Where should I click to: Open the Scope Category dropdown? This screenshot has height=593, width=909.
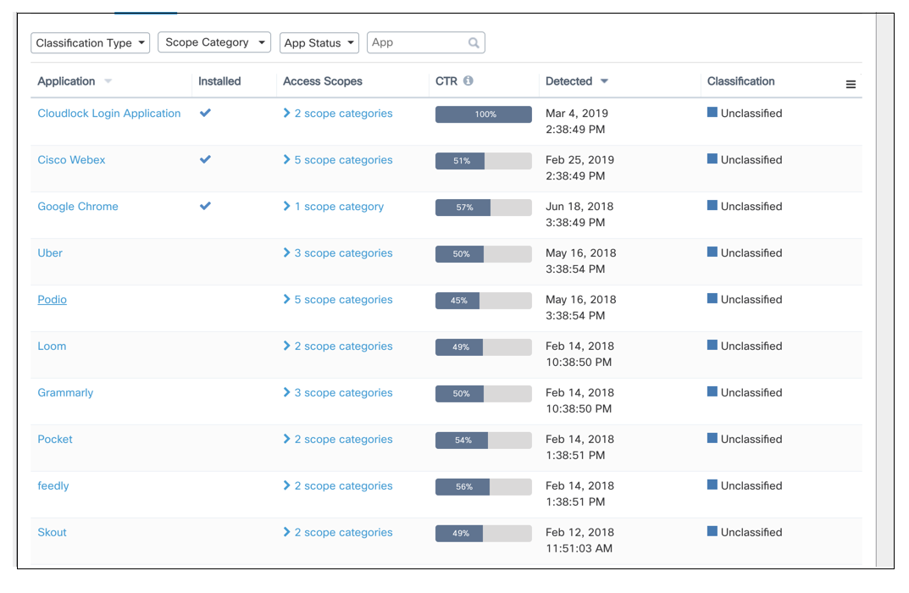[x=214, y=42]
